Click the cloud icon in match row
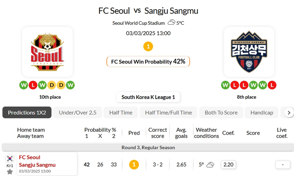Screen dimensions: 294x176 [210, 164]
